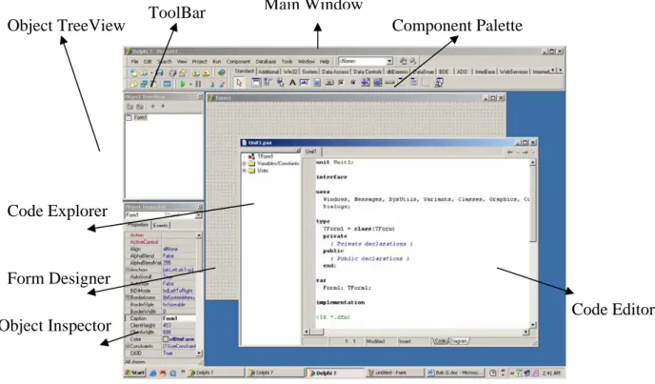Open Object Inspector Form1 selector dropdown
Screen dimensions: 655x384
click(x=198, y=215)
